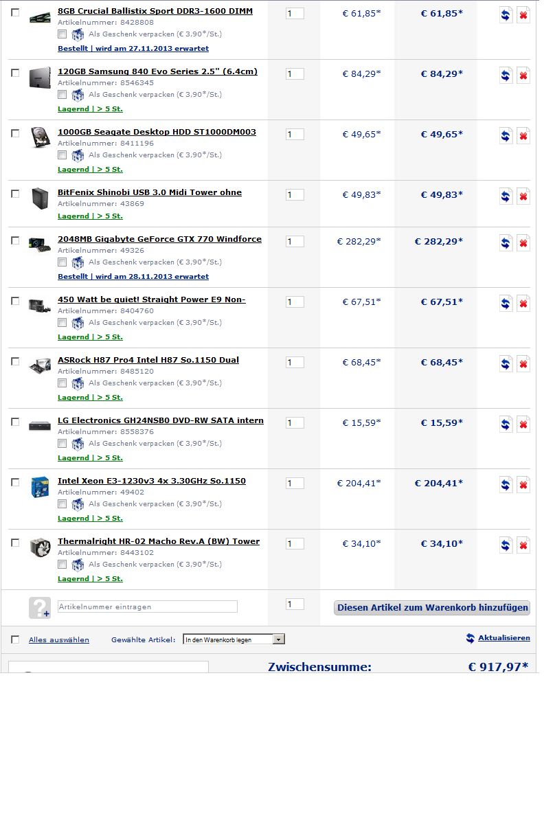The height and width of the screenshot is (816, 544).
Task: Click gift icon under Intel Xeon item
Action: pos(78,504)
